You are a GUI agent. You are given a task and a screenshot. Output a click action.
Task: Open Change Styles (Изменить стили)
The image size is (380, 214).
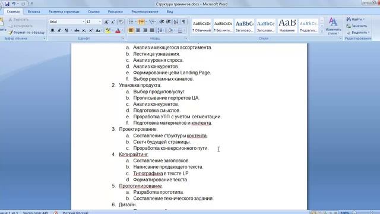(x=333, y=26)
